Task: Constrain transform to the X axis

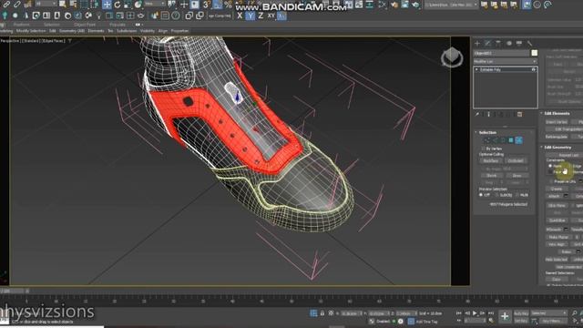Action: (240, 16)
